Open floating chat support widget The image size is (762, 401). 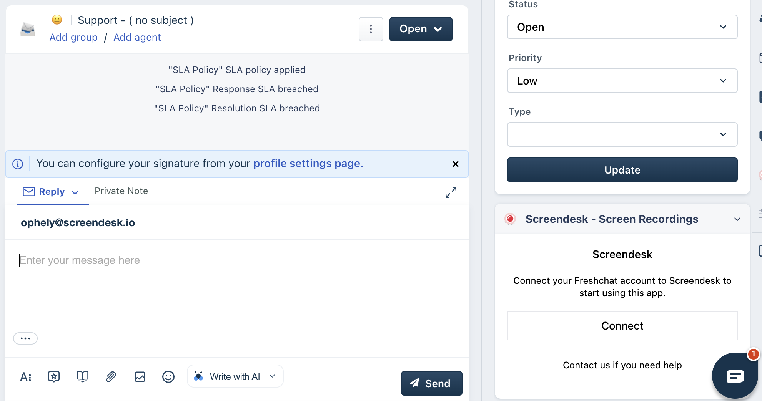pos(735,376)
